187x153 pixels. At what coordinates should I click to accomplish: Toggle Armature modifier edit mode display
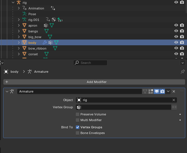pos(151,91)
